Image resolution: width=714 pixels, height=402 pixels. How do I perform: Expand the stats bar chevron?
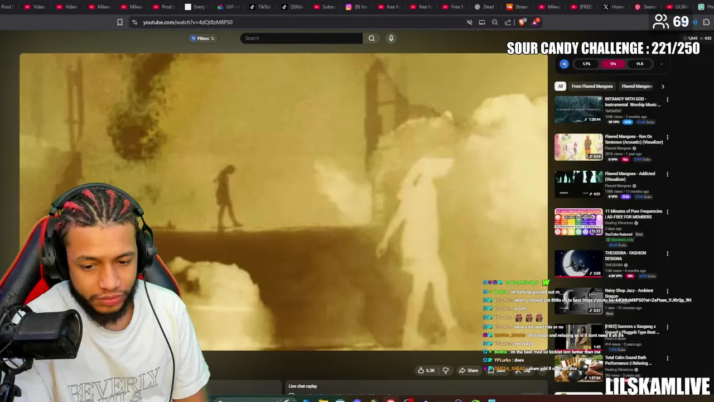click(662, 64)
